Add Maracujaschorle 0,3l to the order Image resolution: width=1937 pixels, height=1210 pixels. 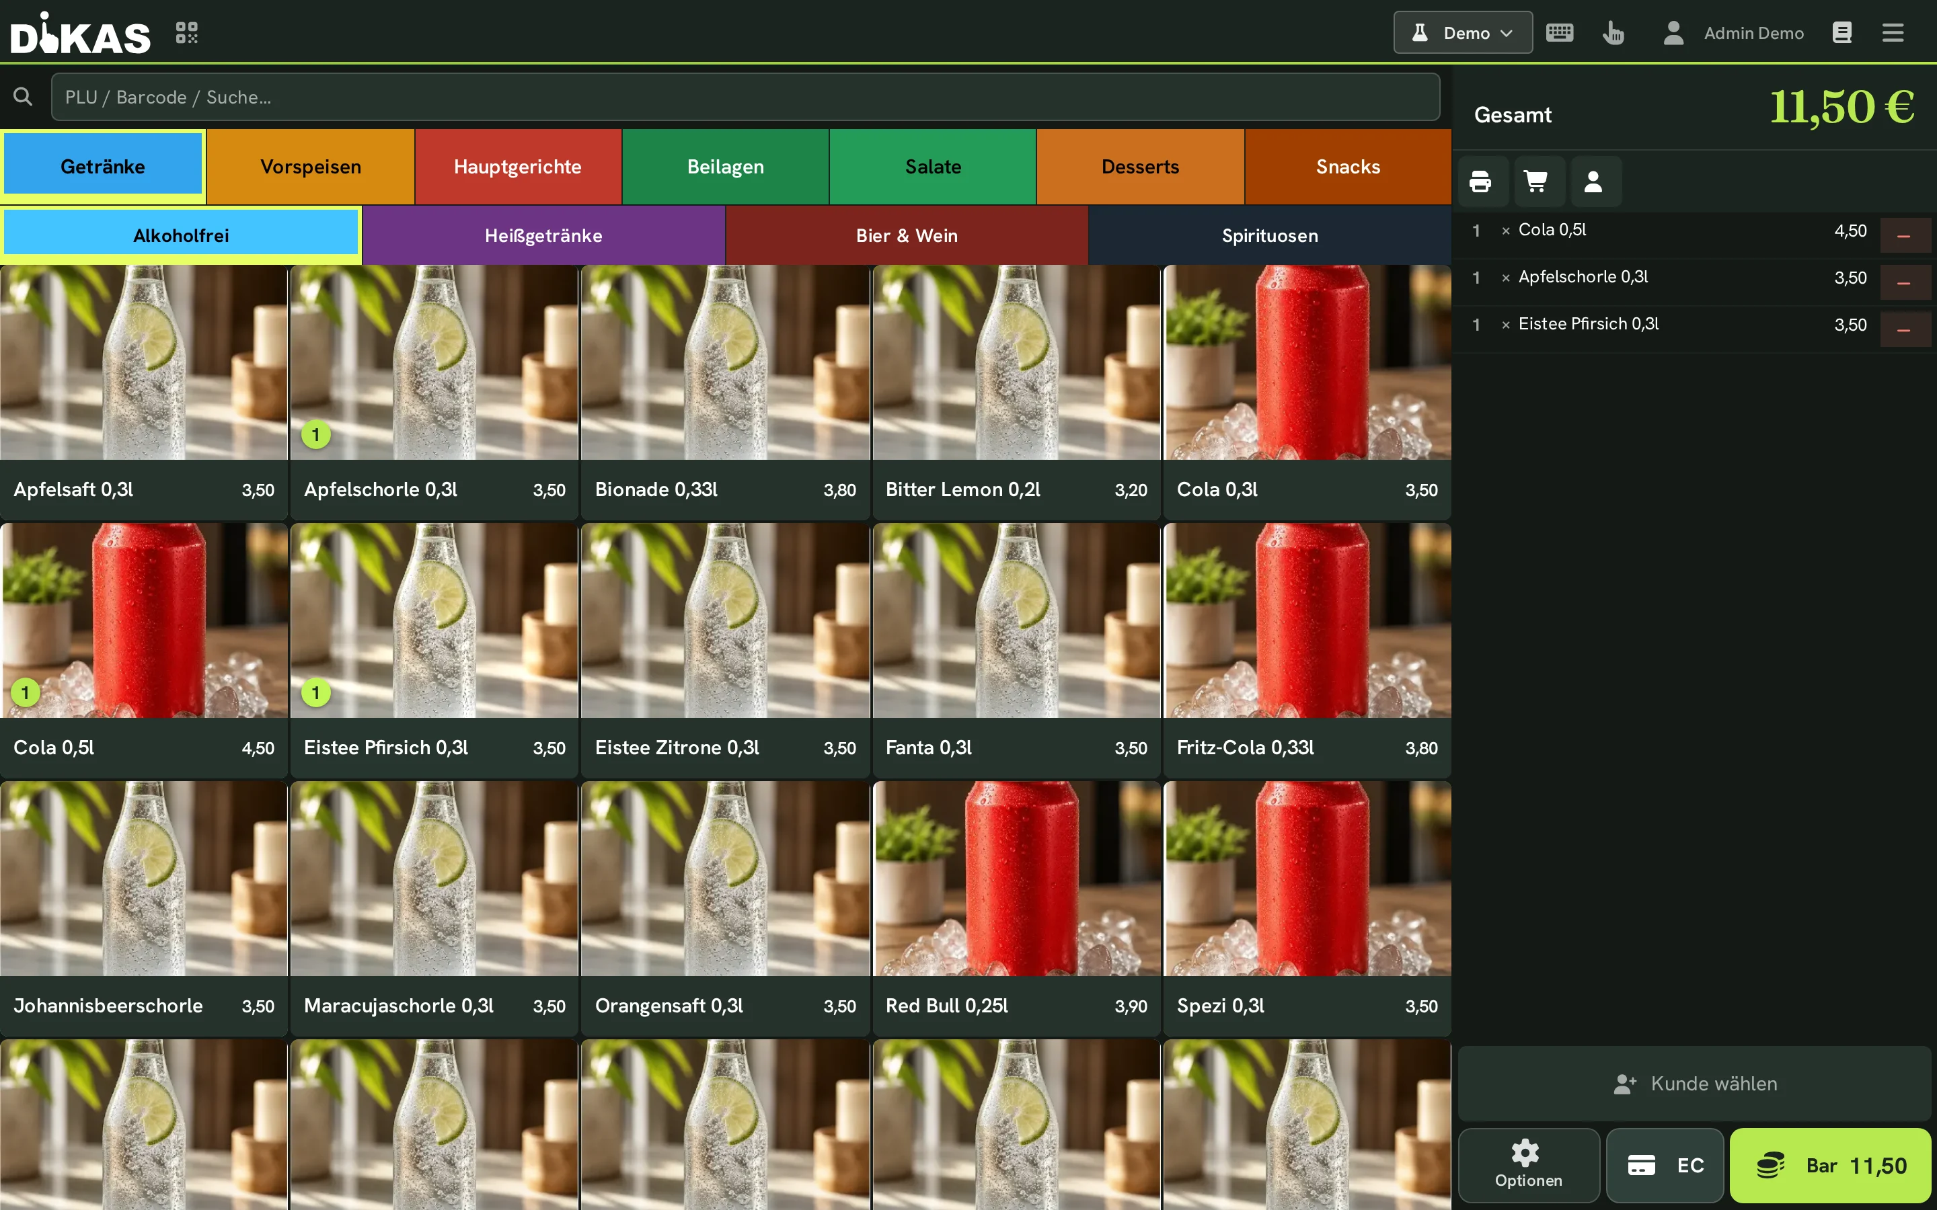coord(434,909)
